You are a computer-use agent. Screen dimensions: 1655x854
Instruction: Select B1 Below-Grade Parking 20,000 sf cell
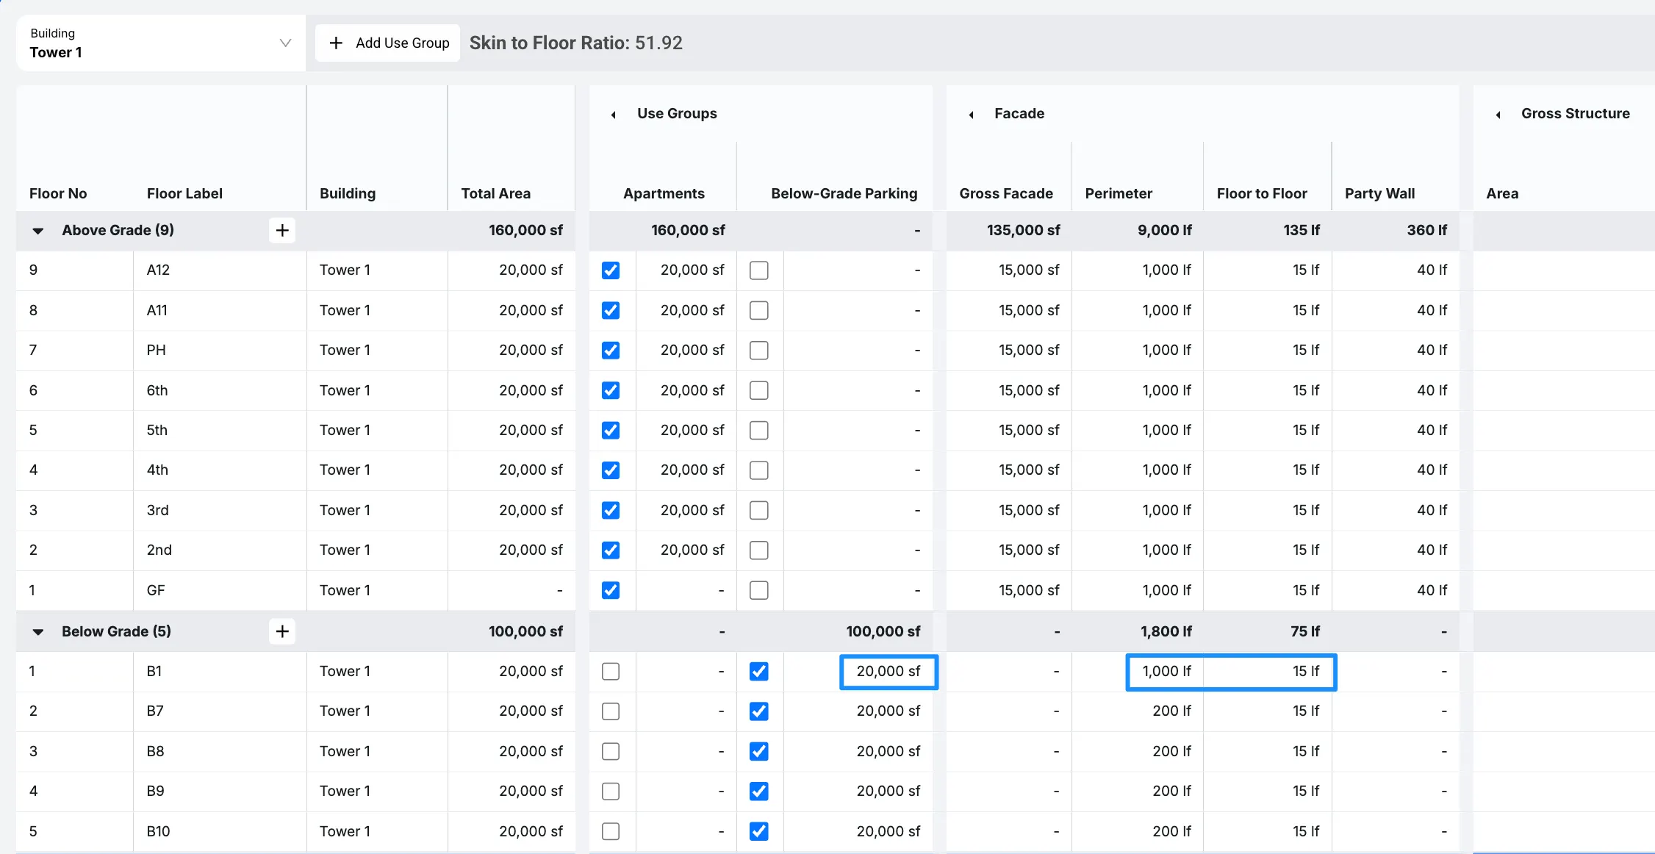coord(888,672)
